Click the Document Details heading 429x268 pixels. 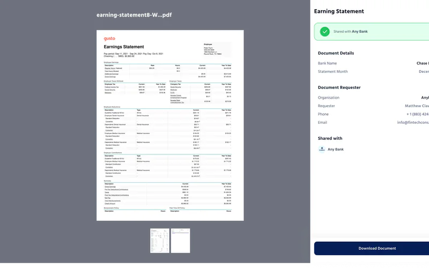coord(336,53)
